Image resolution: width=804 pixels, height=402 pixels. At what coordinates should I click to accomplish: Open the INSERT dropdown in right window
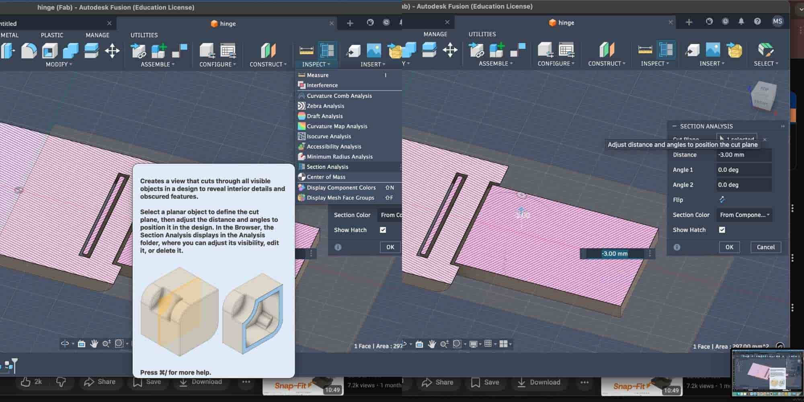tap(712, 64)
